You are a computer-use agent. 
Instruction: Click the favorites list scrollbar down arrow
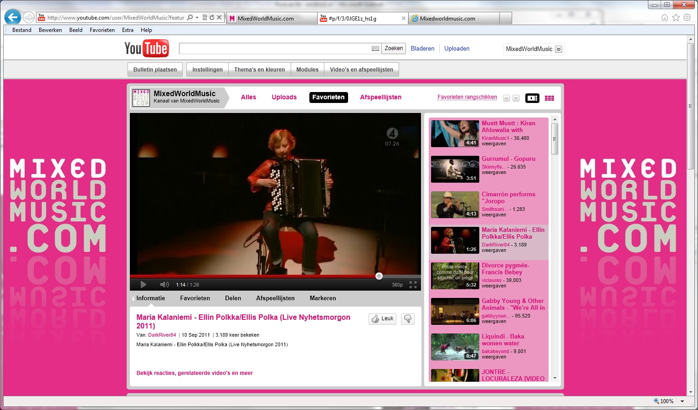click(x=554, y=378)
